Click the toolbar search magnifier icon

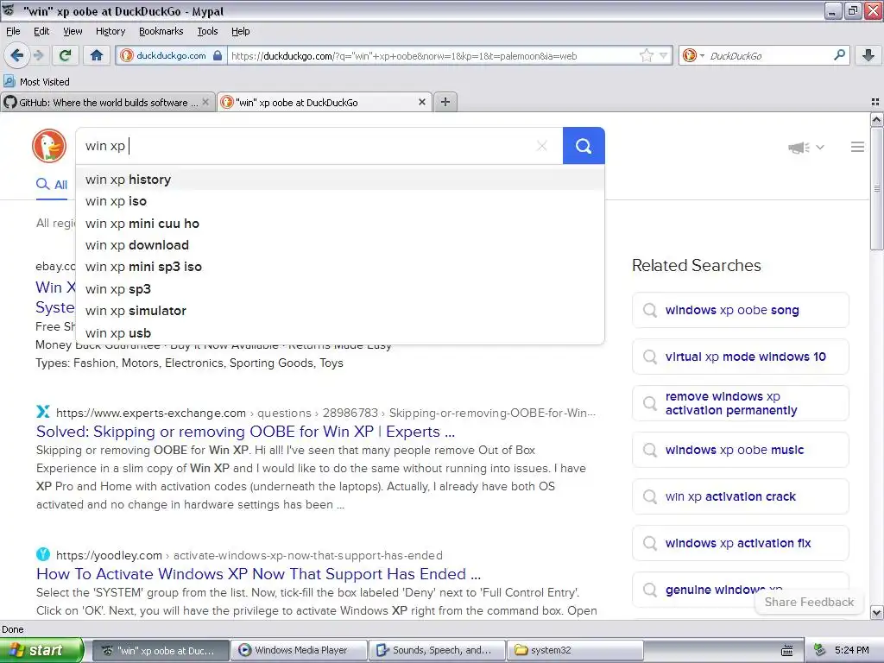pyautogui.click(x=839, y=55)
